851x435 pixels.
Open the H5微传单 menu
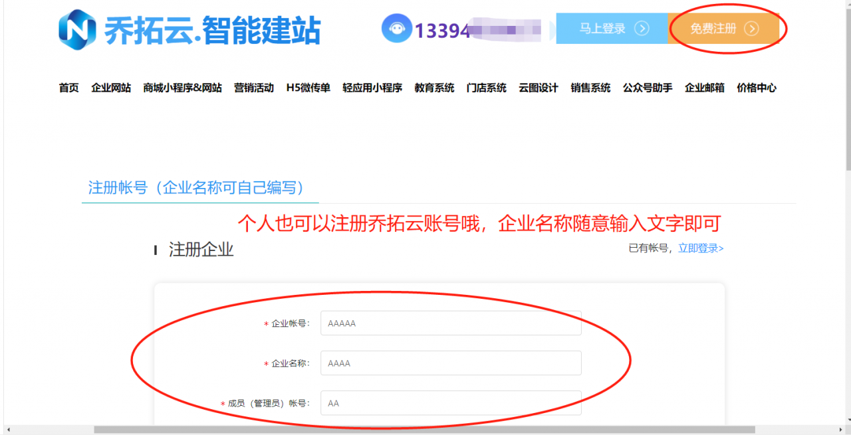point(309,87)
